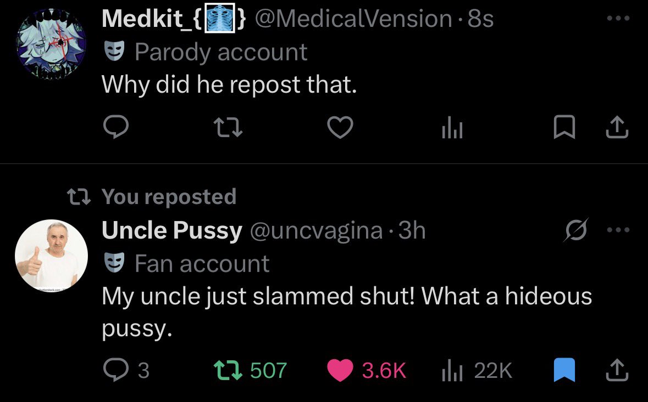Share Medkit's post
The image size is (648, 402).
click(x=617, y=127)
